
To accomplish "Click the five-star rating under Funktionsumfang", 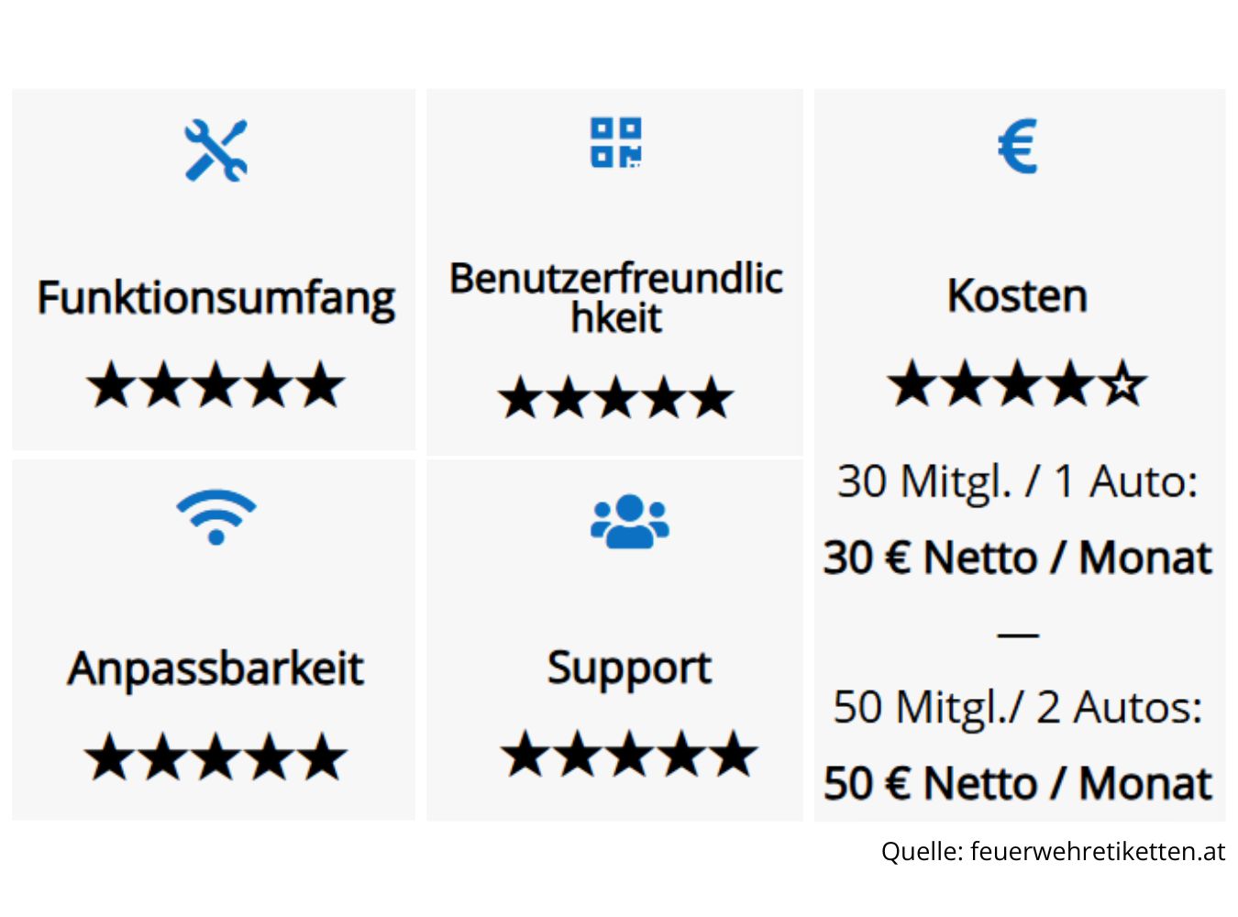I will coord(216,385).
